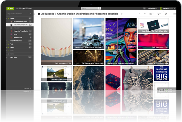Click the green Add button
Viewport: 182px width, 122px height.
pyautogui.click(x=10, y=8)
